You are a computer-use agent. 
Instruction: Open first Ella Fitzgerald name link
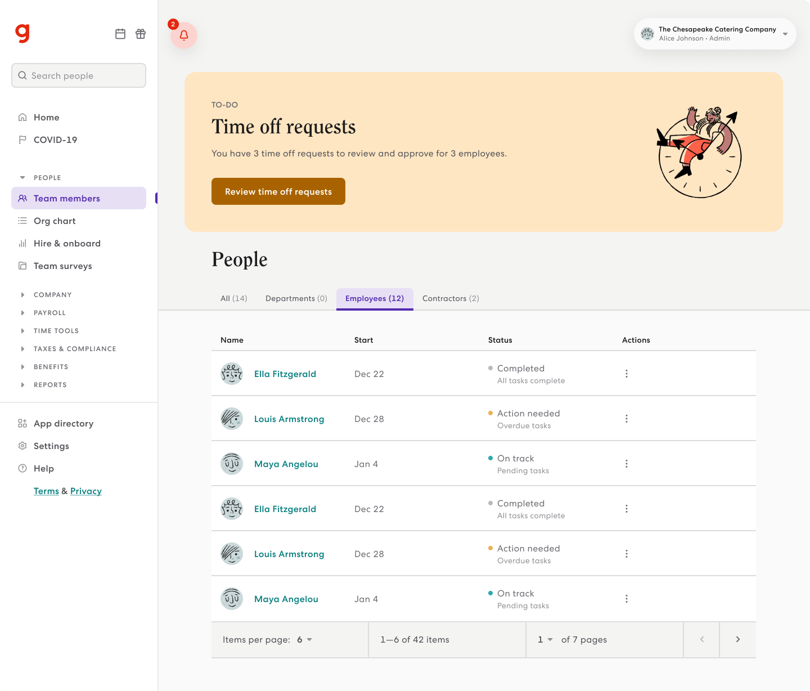[285, 374]
